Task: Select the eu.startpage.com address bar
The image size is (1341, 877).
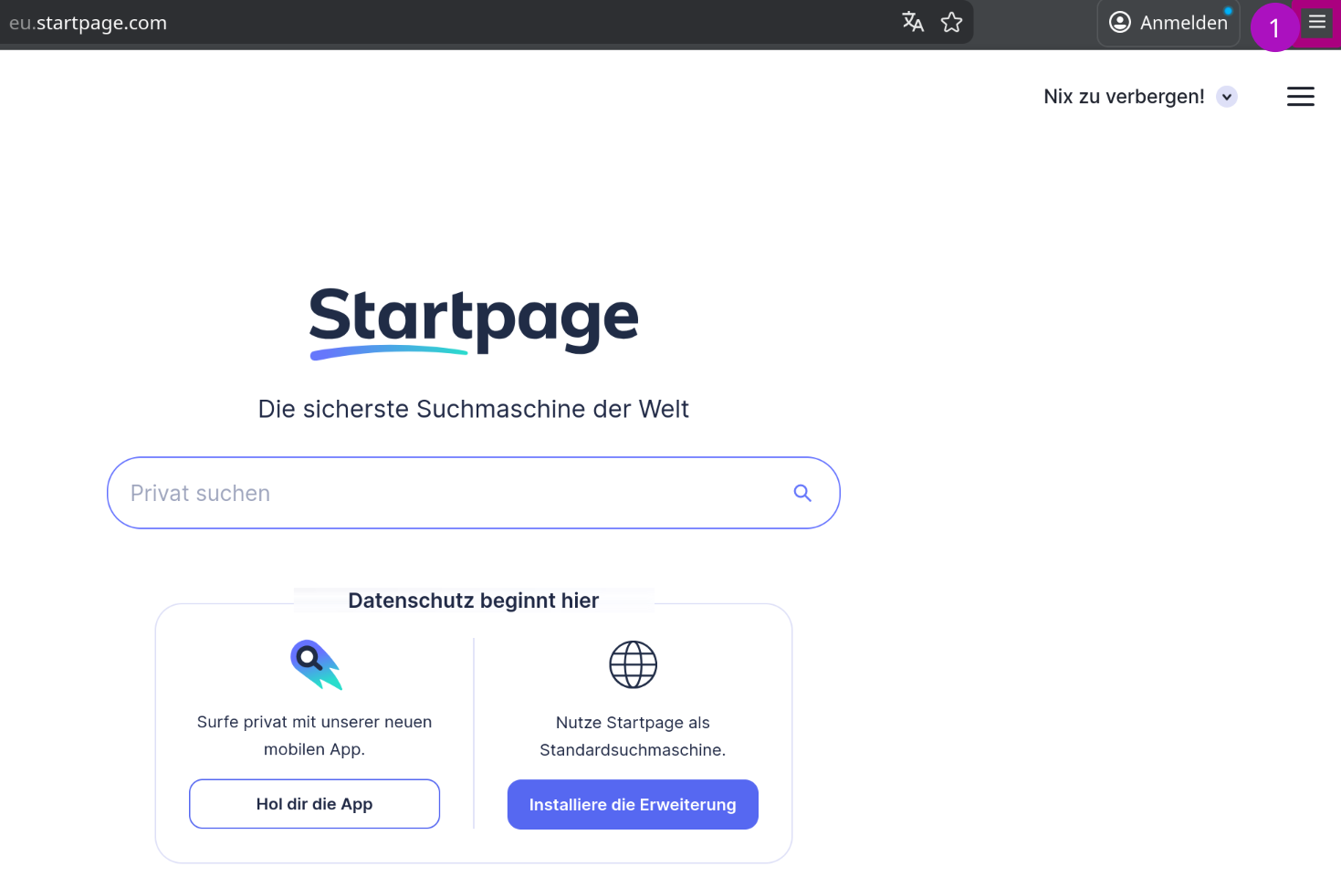Action: coord(88,22)
